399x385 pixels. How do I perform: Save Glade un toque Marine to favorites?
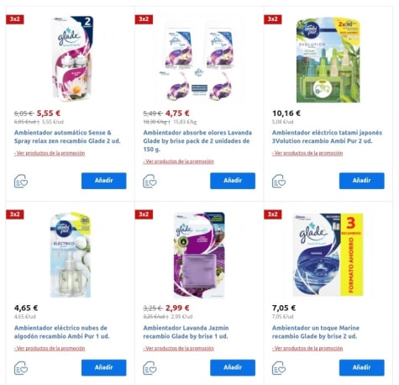click(279, 368)
